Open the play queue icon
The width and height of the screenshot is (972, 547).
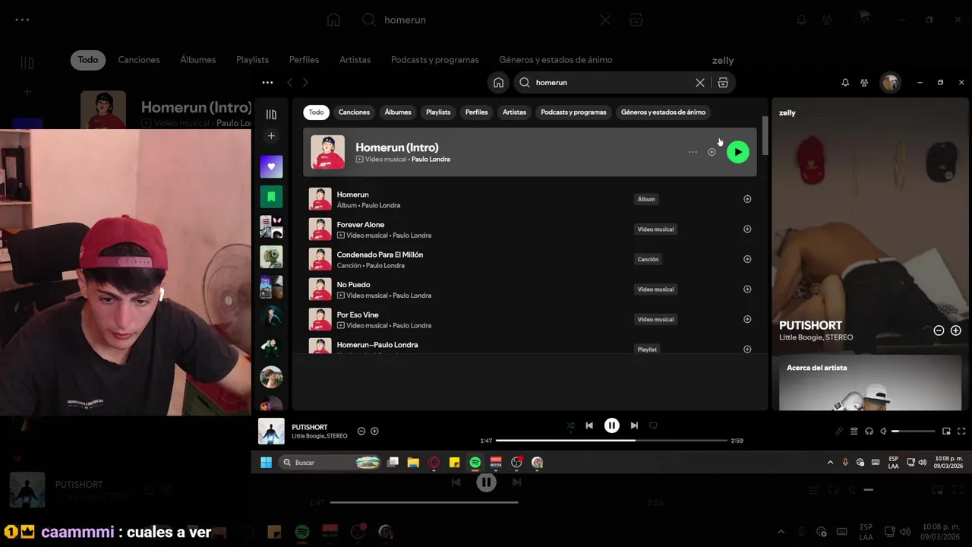(x=854, y=431)
